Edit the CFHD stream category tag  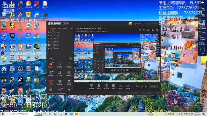(82, 31)
